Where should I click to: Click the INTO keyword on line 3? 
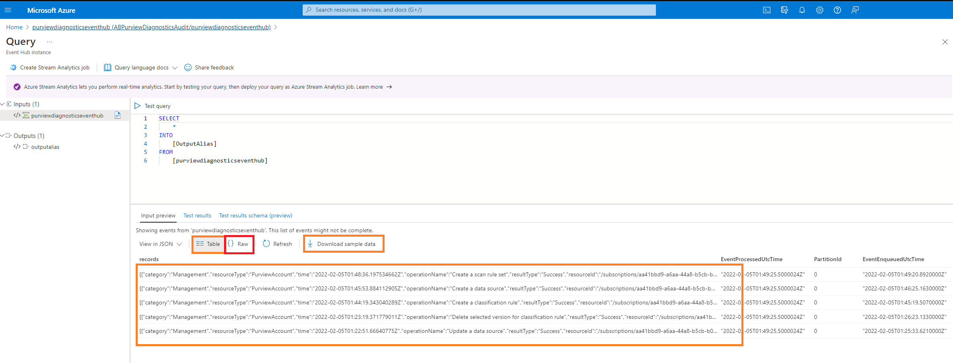pyautogui.click(x=166, y=135)
